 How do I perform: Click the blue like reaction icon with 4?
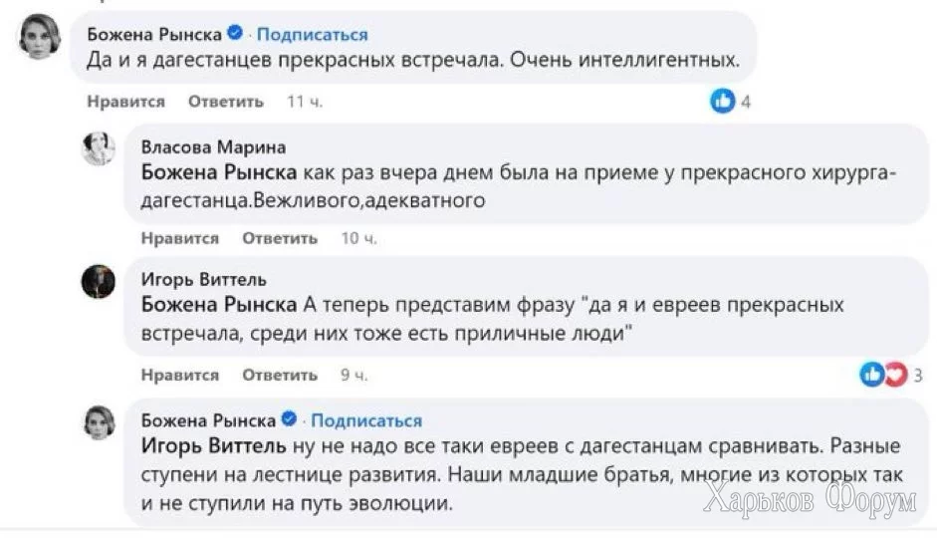pyautogui.click(x=722, y=101)
